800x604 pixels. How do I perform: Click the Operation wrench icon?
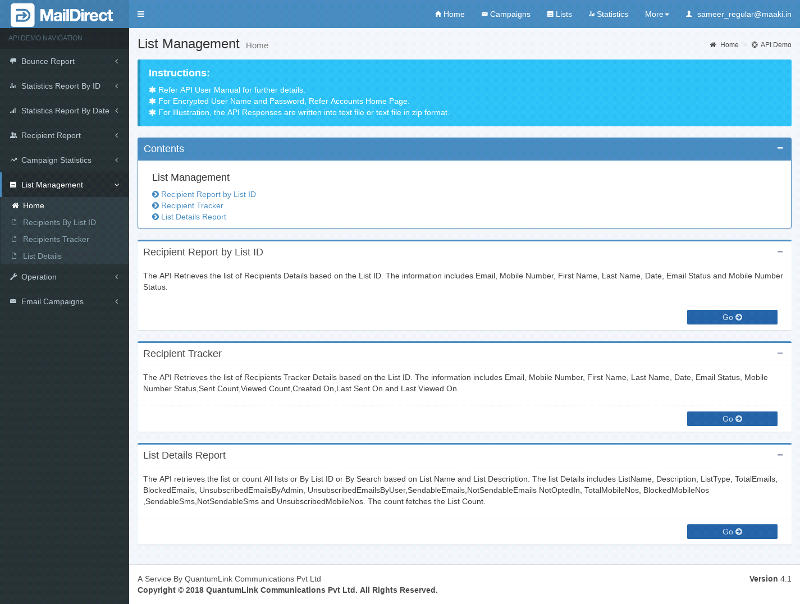(13, 277)
